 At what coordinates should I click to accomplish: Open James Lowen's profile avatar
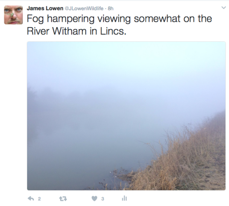click(x=14, y=15)
